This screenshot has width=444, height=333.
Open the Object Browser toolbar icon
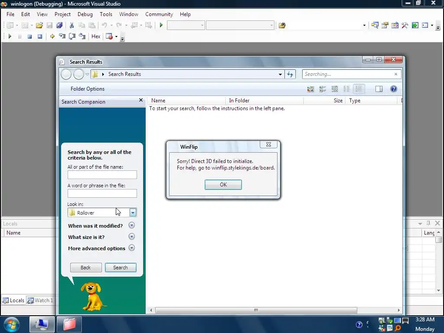coord(395,25)
